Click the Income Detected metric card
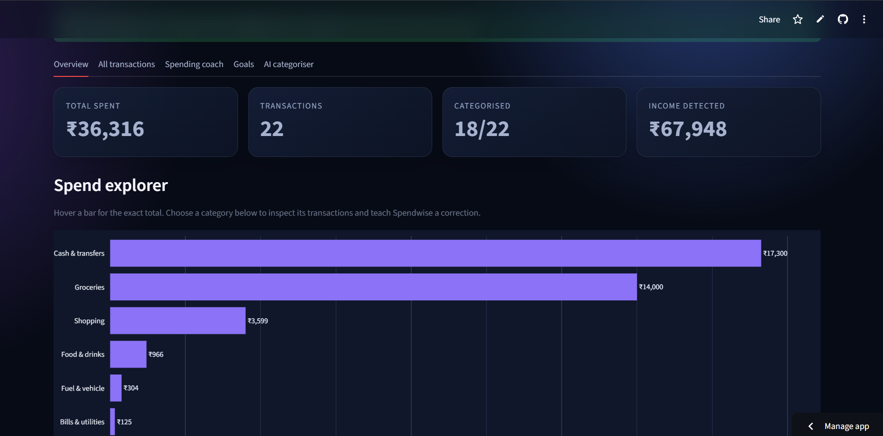This screenshot has width=883, height=436. click(728, 122)
